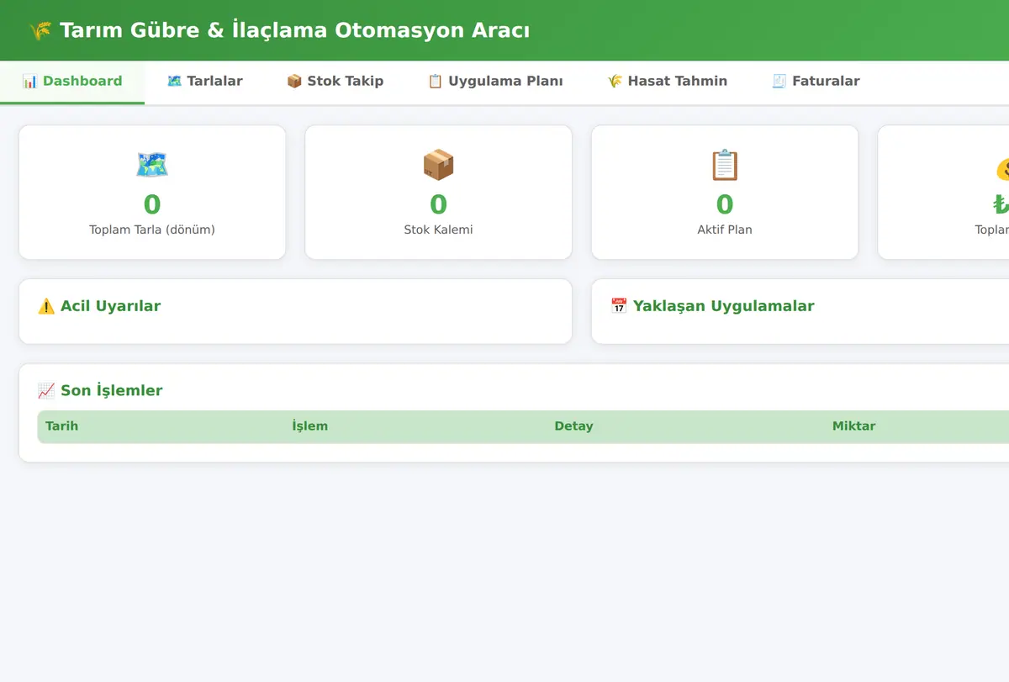Click the Toplam Tarla (dönüm) label
Viewport: 1009px width, 682px height.
pos(152,230)
